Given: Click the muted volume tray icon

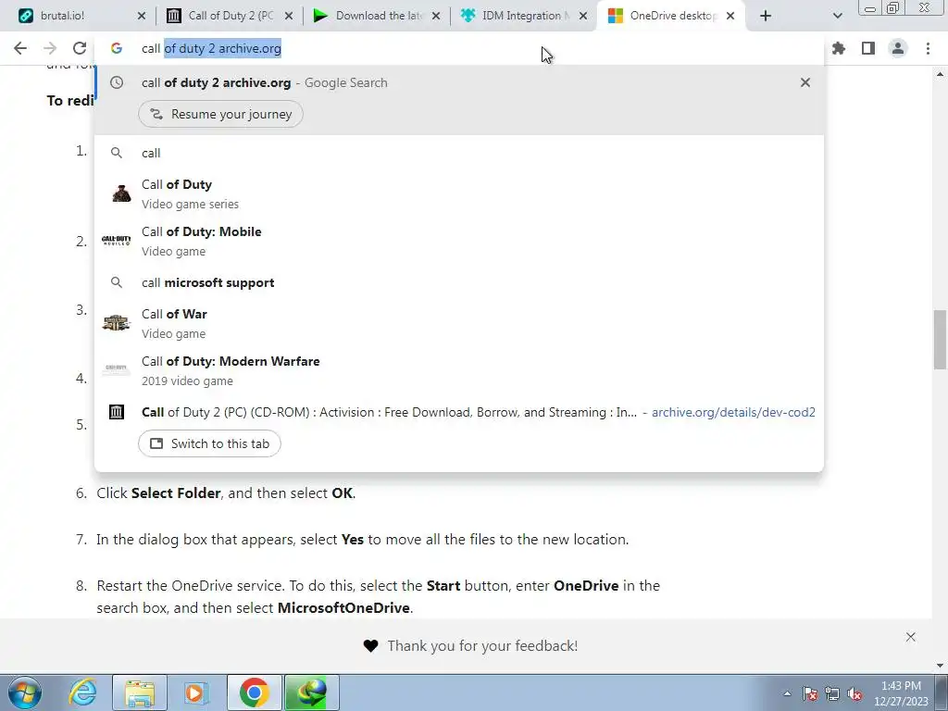Looking at the screenshot, I should [854, 693].
